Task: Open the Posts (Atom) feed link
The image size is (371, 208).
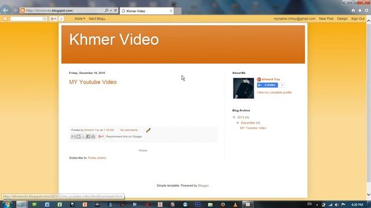Action: click(97, 158)
